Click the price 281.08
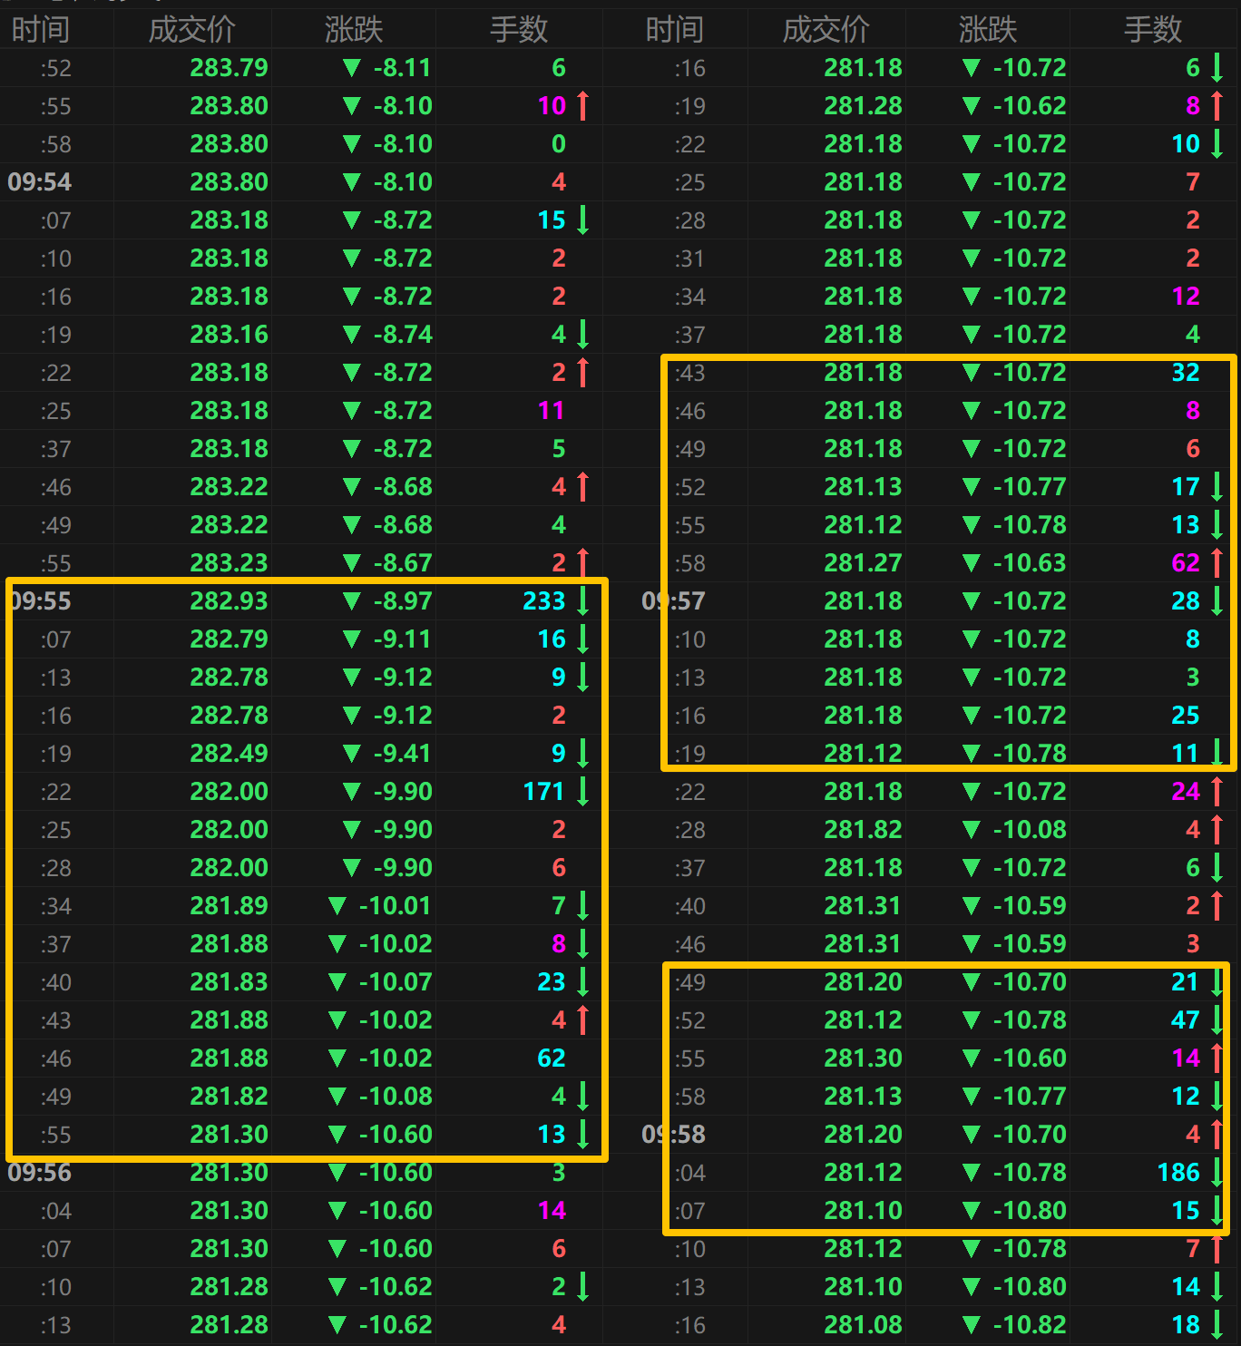Viewport: 1241px width, 1346px height. coord(863,1324)
